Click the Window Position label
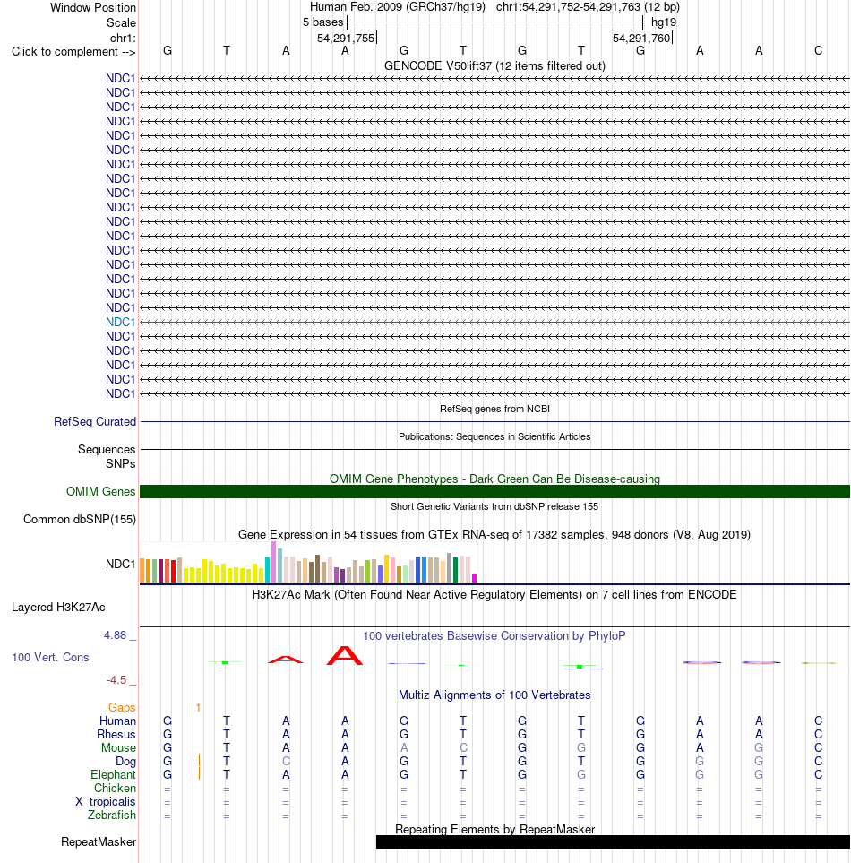Image resolution: width=851 pixels, height=863 pixels. tap(93, 8)
